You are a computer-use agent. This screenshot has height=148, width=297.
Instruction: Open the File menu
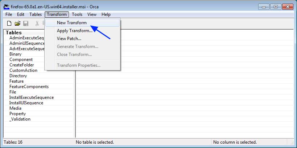9,14
